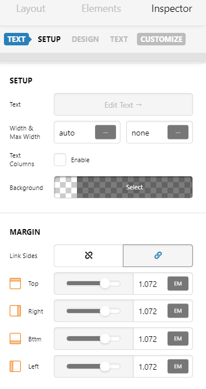206x389 pixels.
Task: Toggle EM unit for Right margin
Action: pyautogui.click(x=178, y=311)
